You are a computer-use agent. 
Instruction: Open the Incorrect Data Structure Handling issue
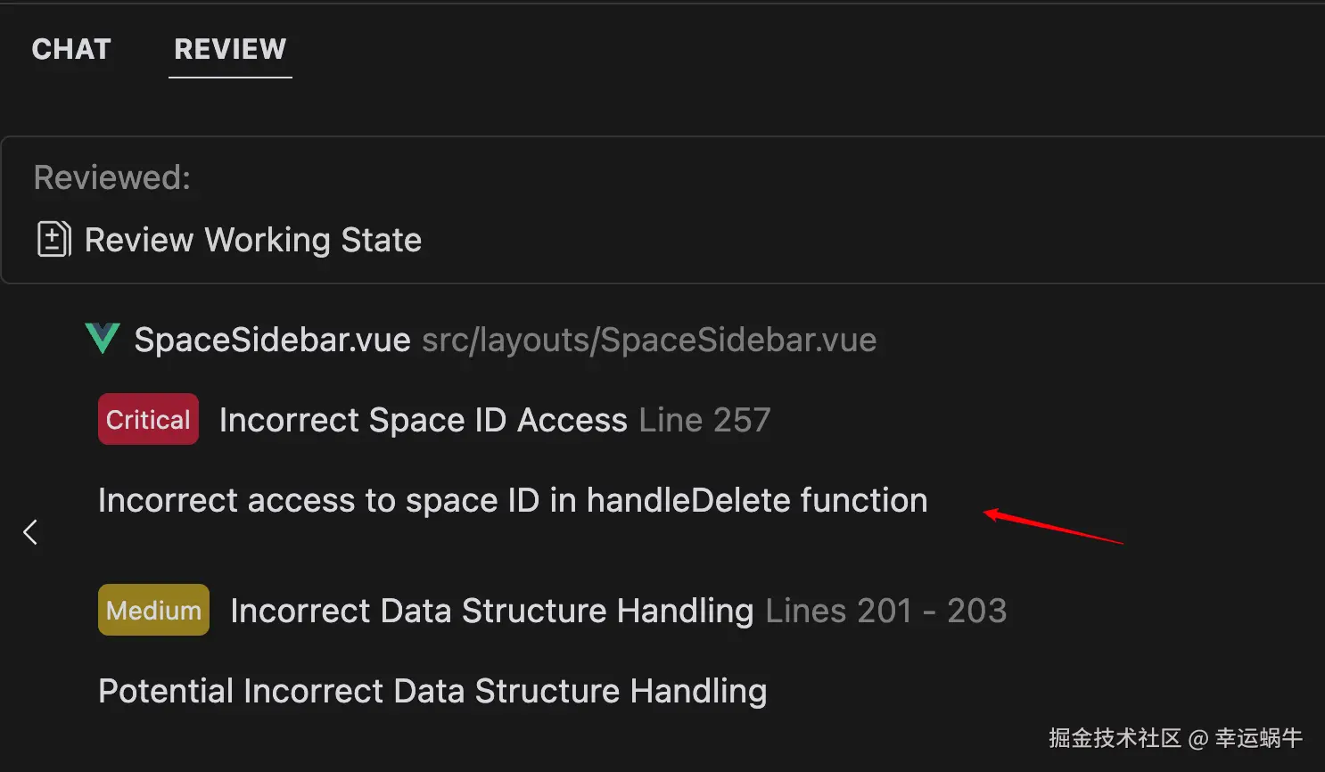pos(491,611)
